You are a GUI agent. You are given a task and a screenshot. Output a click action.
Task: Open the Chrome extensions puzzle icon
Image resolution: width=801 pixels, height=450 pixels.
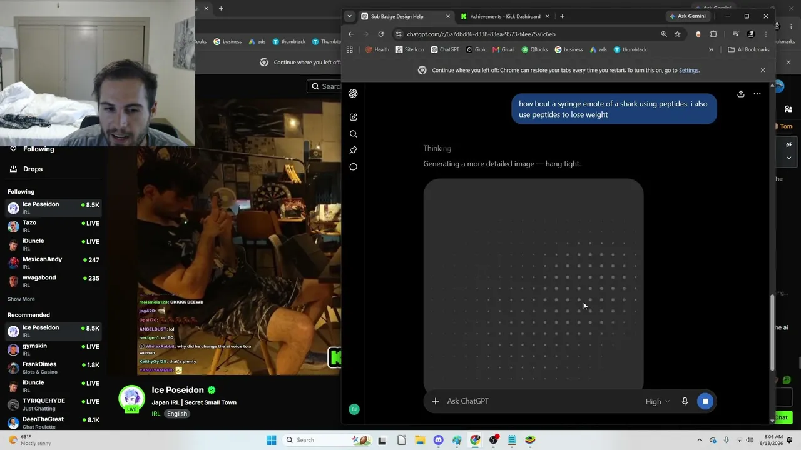tap(713, 34)
